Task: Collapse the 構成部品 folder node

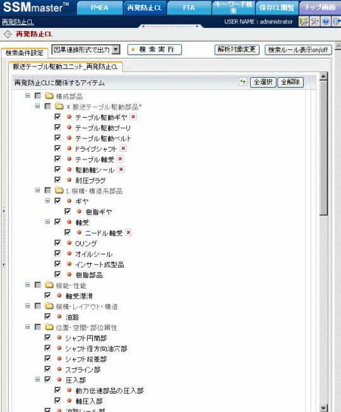Action: click(x=28, y=96)
